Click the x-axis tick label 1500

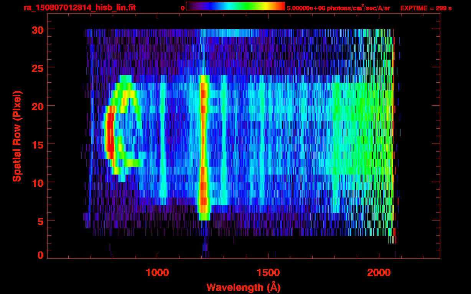point(268,273)
